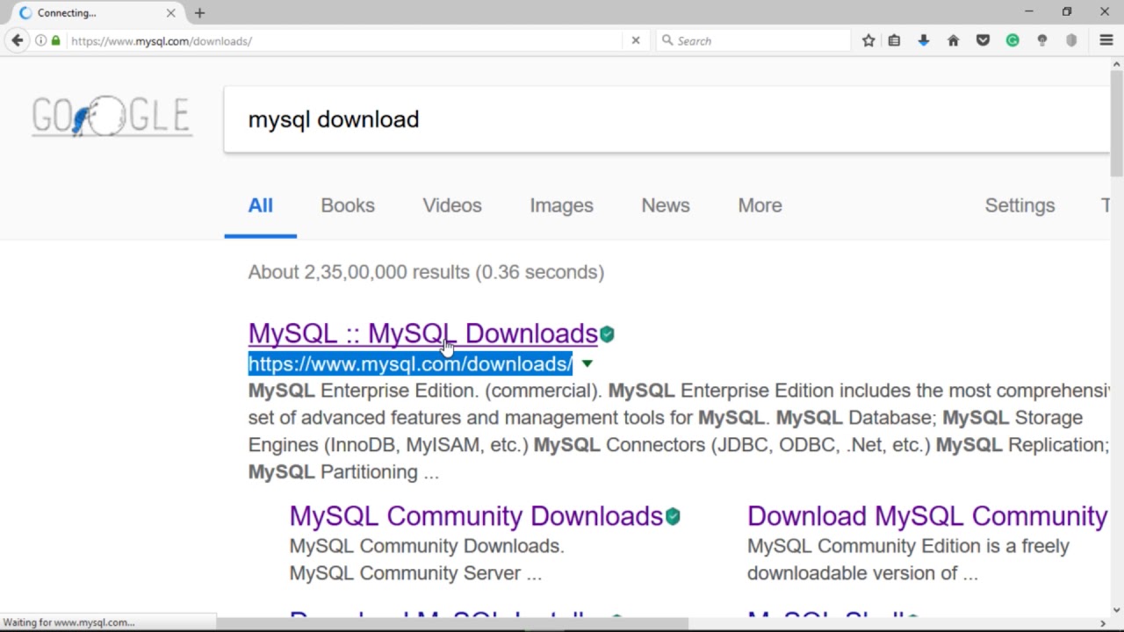Open the downloads arrow icon
The height and width of the screenshot is (632, 1124).
[923, 40]
